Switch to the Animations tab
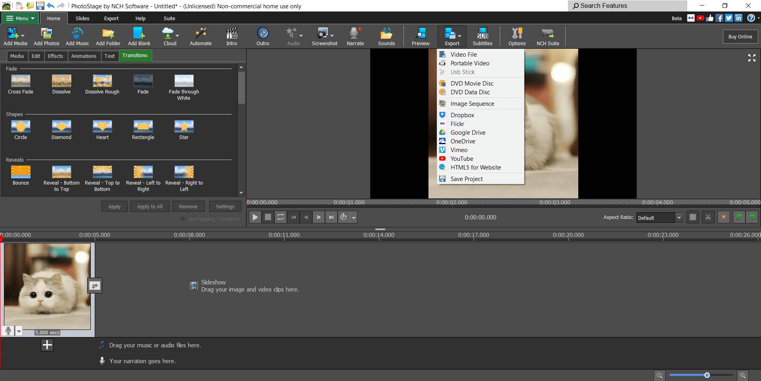 (x=84, y=56)
